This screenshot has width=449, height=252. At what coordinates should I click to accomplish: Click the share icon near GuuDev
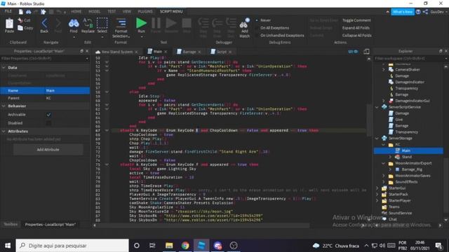425,12
